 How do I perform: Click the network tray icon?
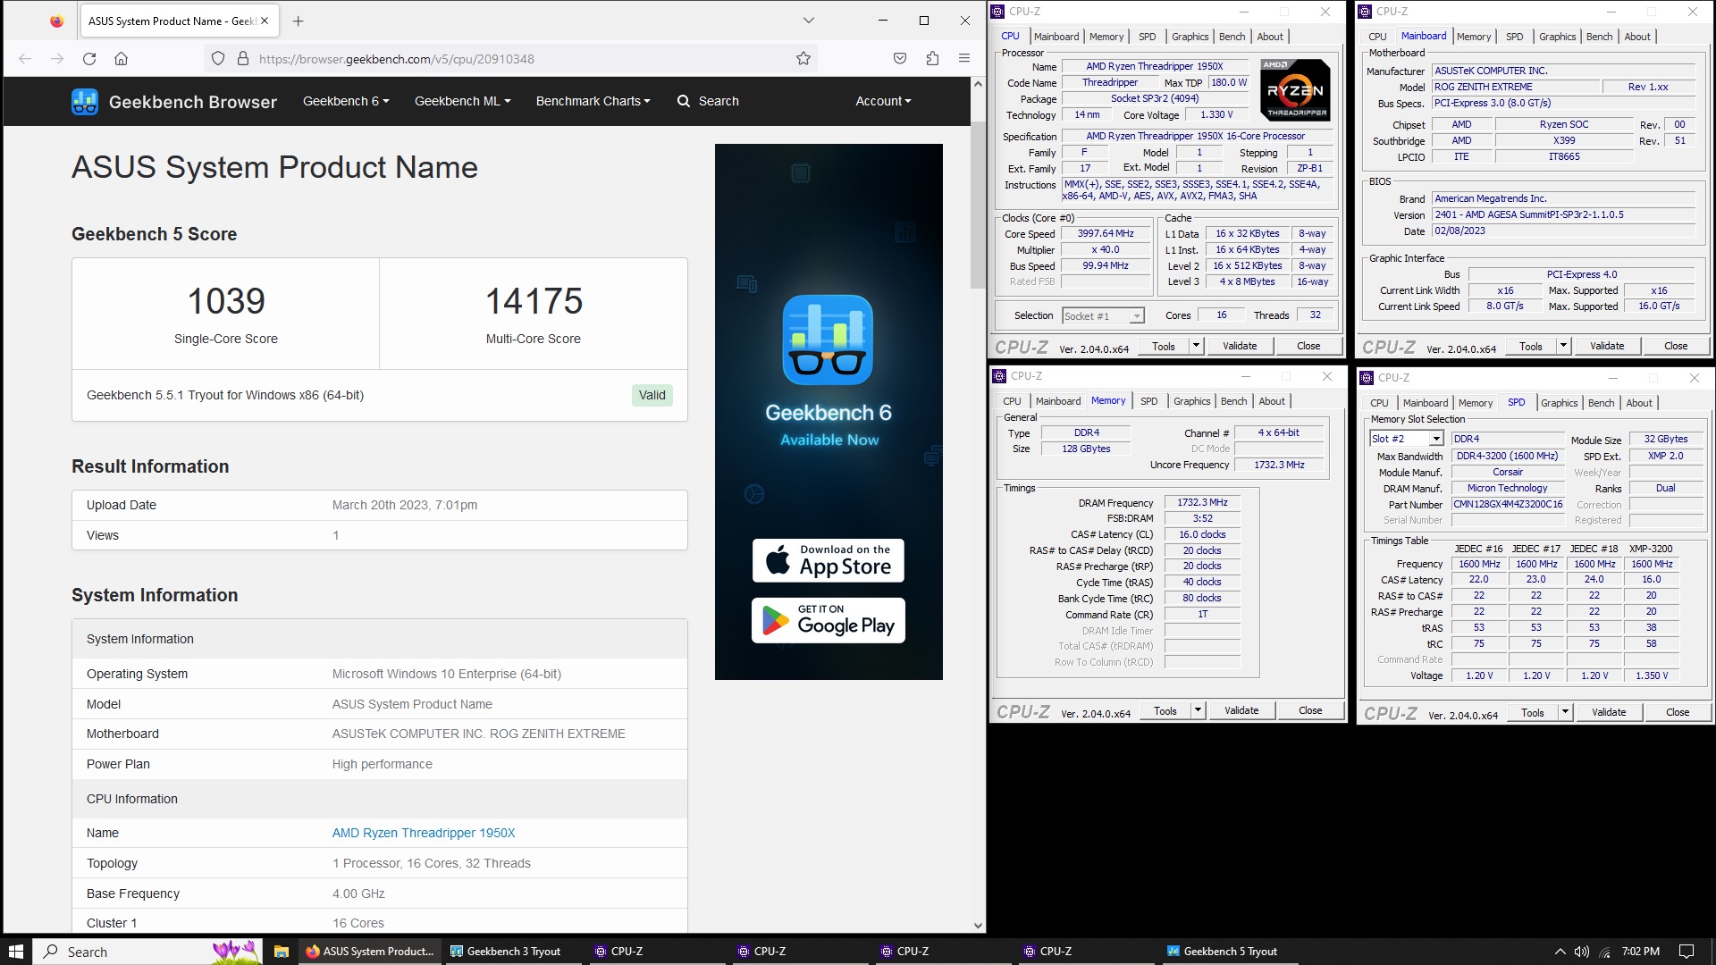(x=1605, y=952)
